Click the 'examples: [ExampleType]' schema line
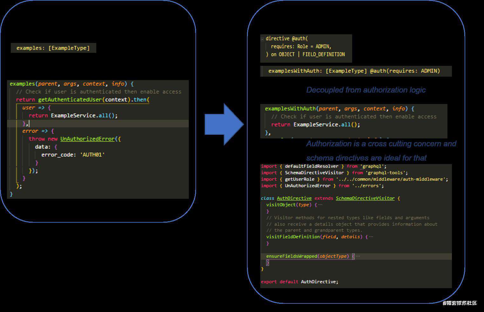Image resolution: width=484 pixels, height=312 pixels. click(53, 48)
